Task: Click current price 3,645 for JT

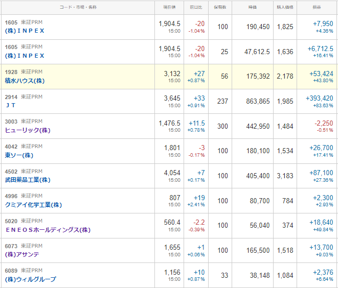Action: tap(172, 99)
